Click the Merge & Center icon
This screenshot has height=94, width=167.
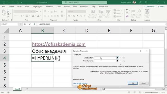(x=62, y=16)
